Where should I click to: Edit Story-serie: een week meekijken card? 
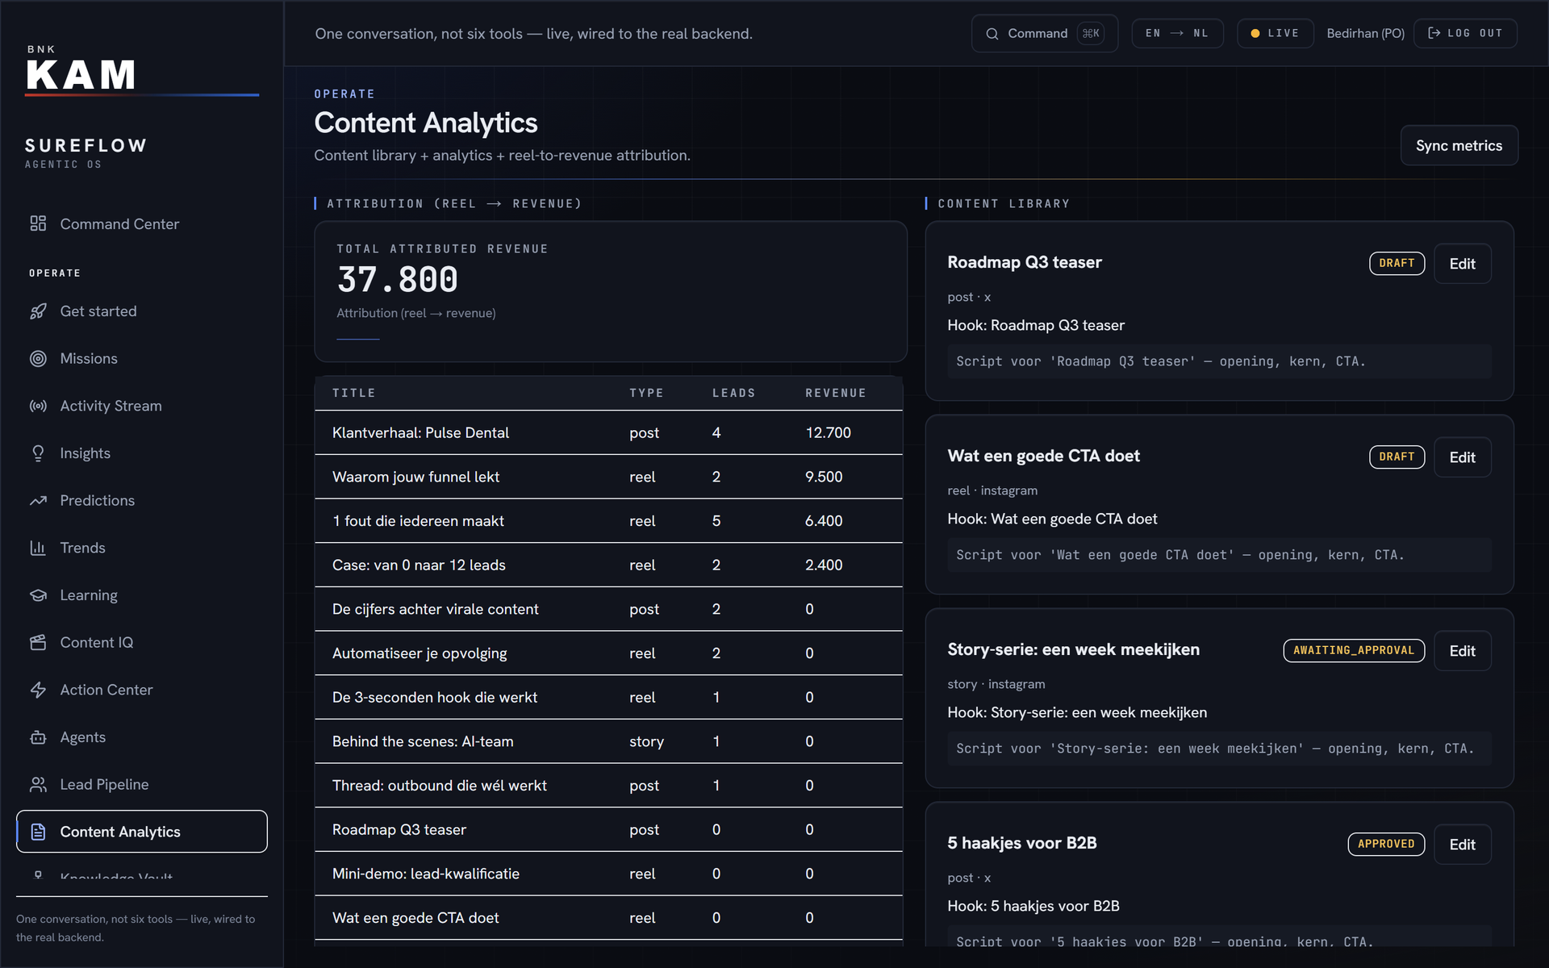[x=1462, y=651]
